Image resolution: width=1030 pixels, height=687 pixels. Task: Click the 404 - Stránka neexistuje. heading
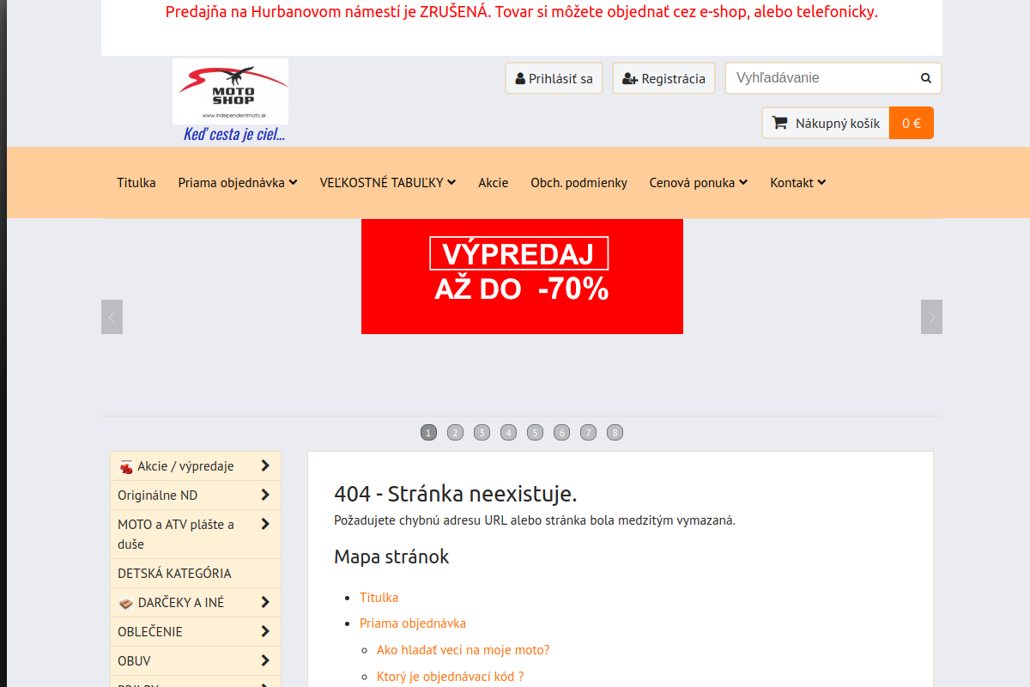[x=456, y=494]
